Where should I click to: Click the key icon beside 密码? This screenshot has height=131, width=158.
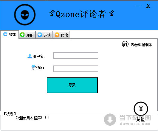[33, 67]
